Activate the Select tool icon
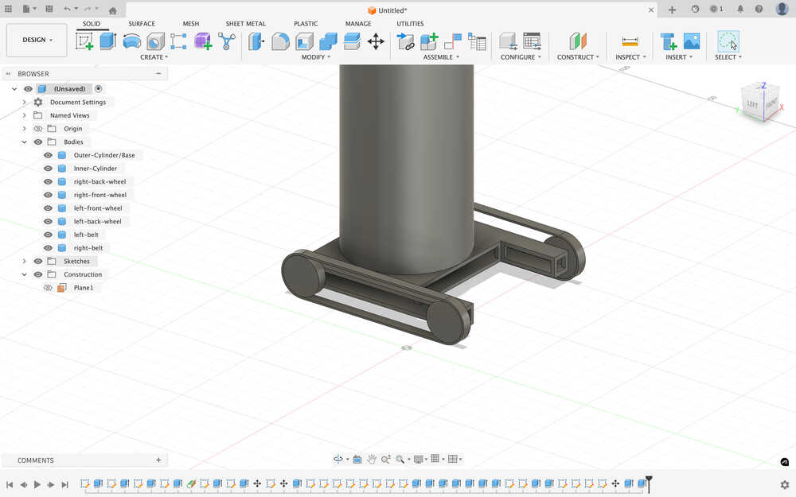The width and height of the screenshot is (796, 497). 728,41
